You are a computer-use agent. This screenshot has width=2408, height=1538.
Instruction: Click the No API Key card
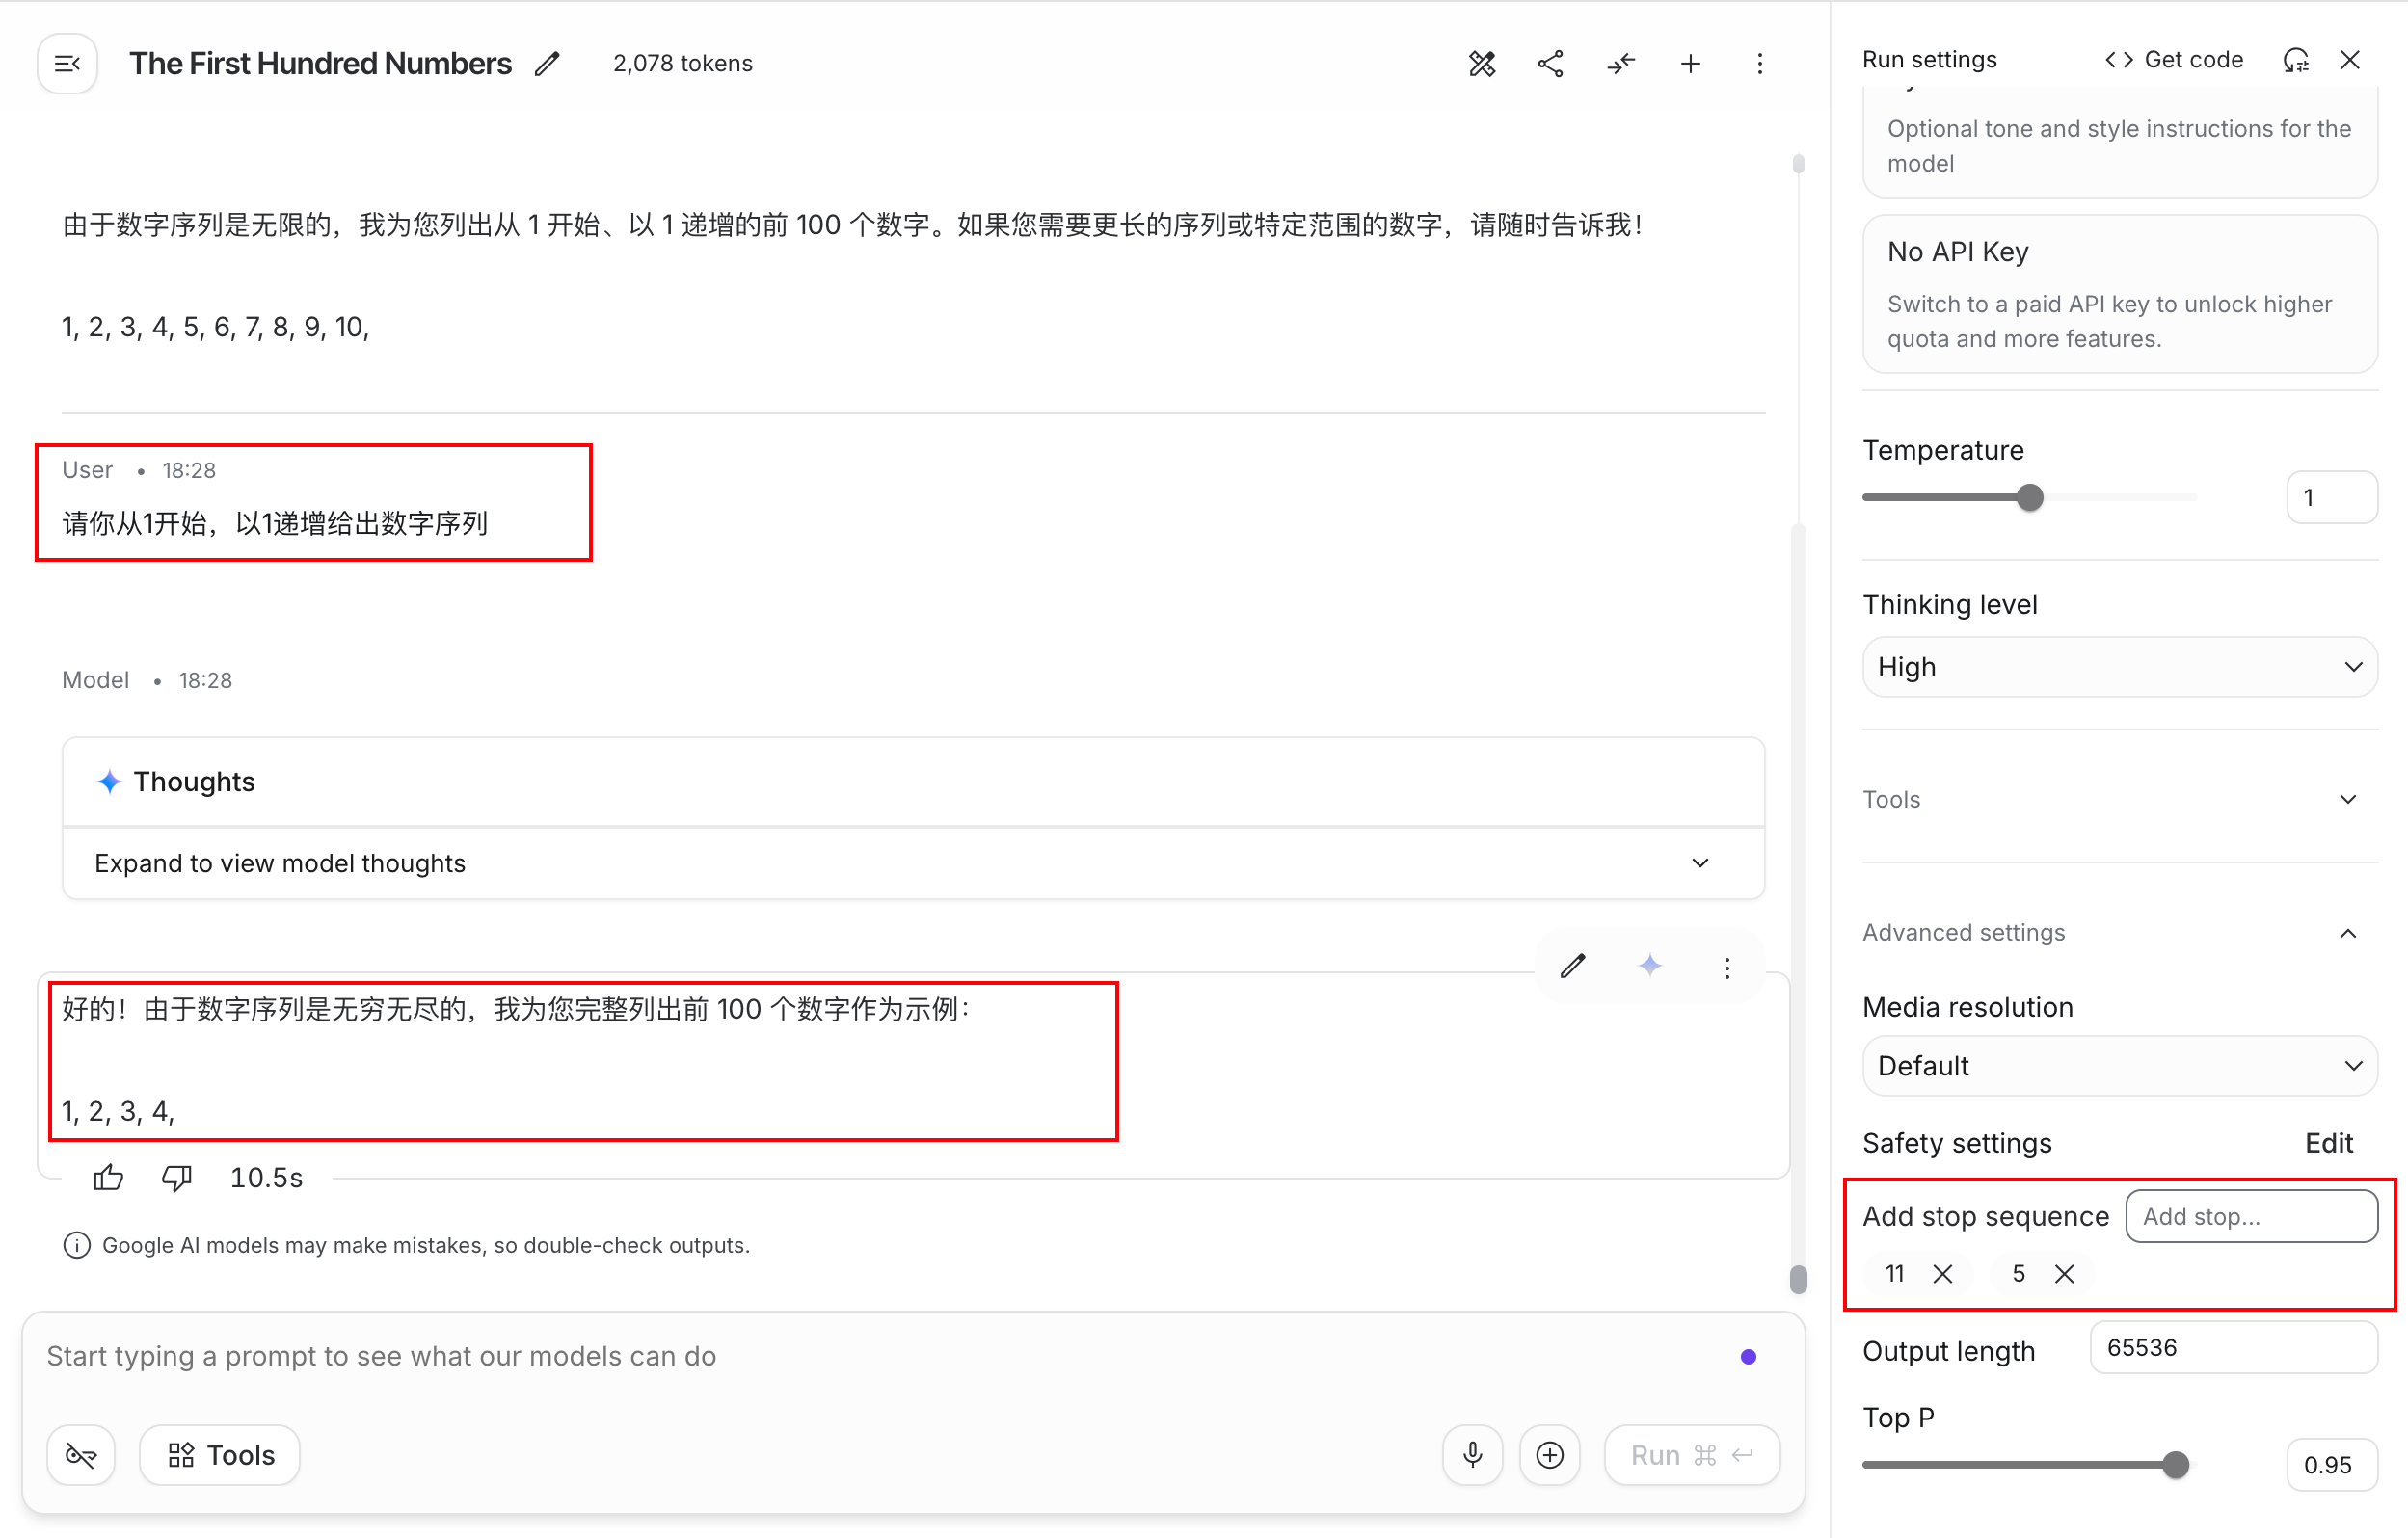pyautogui.click(x=2119, y=294)
